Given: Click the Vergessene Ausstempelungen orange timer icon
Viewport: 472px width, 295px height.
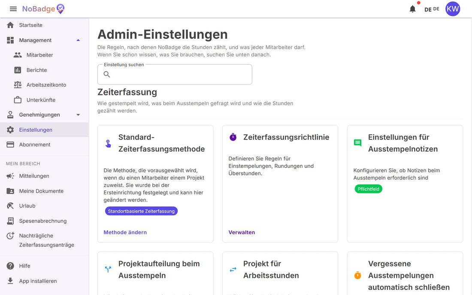Looking at the screenshot, I should pyautogui.click(x=357, y=275).
